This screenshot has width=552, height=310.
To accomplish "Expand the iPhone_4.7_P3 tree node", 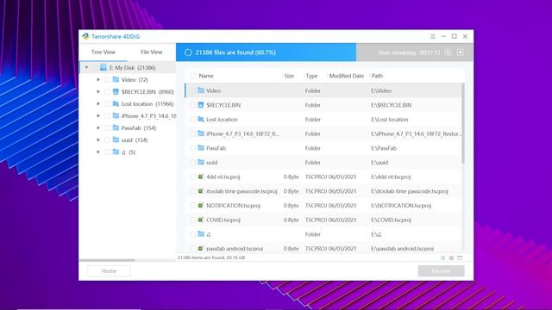I will click(98, 115).
